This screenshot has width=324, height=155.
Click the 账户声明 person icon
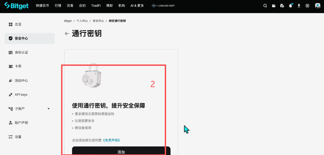(x=11, y=123)
